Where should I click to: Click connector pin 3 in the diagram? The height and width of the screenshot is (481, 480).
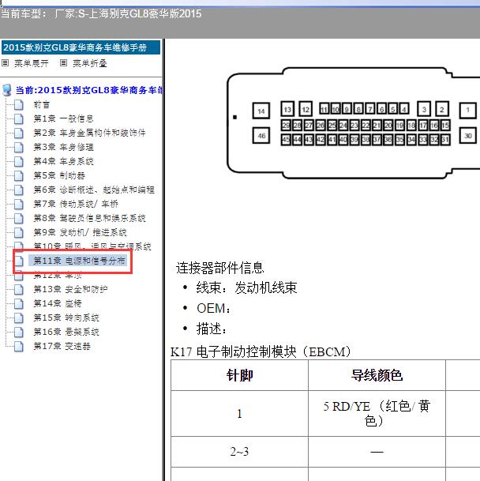pyautogui.click(x=424, y=109)
